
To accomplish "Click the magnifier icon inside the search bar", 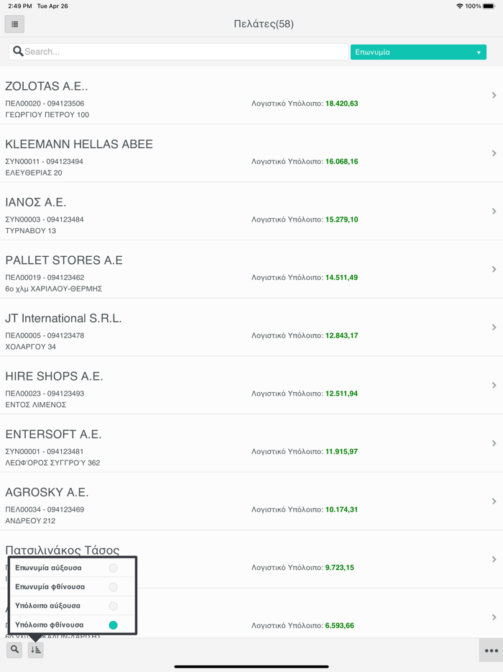I will tap(17, 51).
